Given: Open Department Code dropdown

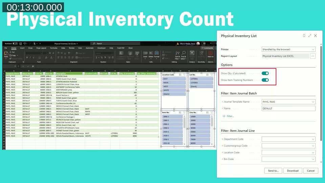Looking at the screenshot, I should 313,139.
